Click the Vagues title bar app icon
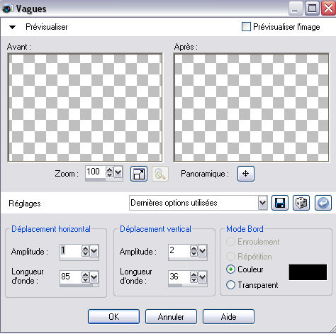Viewport: 336px width, 334px height. tap(7, 9)
